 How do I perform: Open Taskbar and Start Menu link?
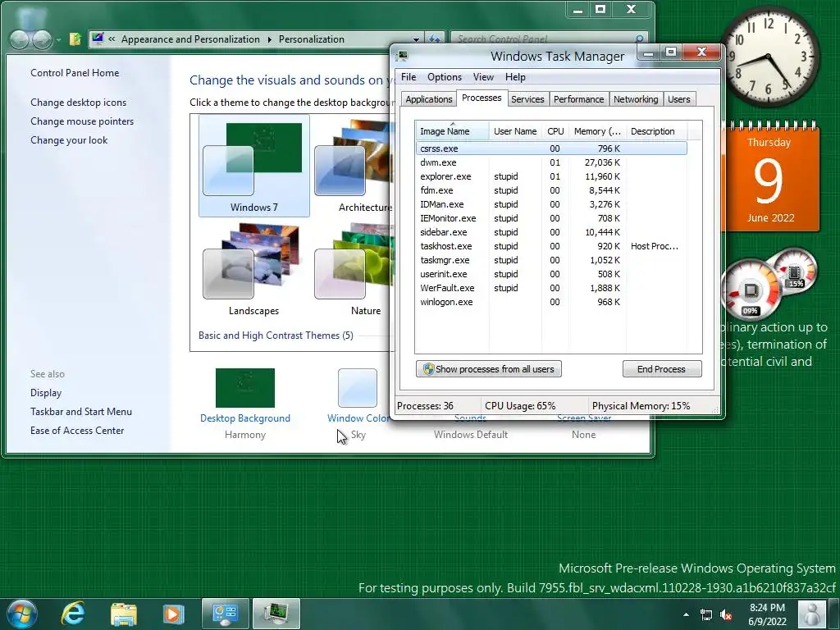point(81,412)
